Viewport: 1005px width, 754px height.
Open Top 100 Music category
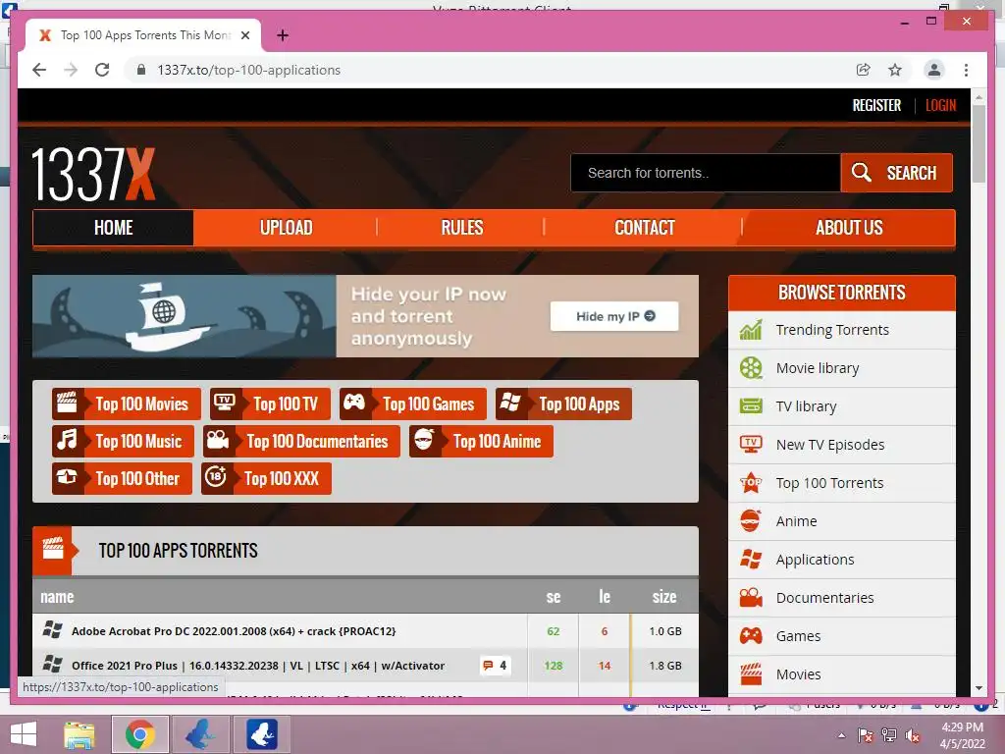pos(123,441)
